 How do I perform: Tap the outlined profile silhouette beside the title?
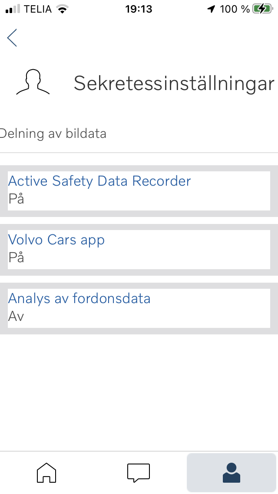pos(33,82)
